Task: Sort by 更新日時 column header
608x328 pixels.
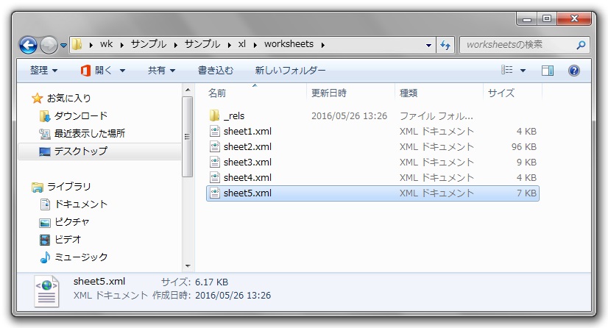Action: click(x=329, y=93)
